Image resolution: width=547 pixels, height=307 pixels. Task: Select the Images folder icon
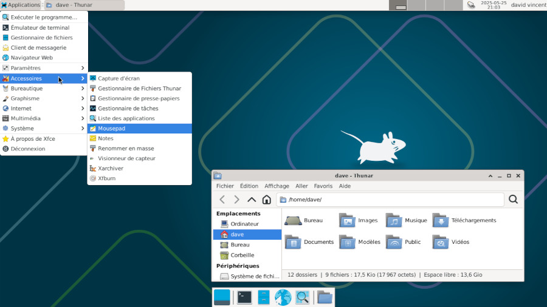point(347,220)
